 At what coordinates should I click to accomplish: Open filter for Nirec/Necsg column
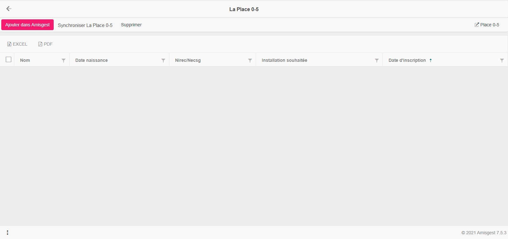coord(250,60)
